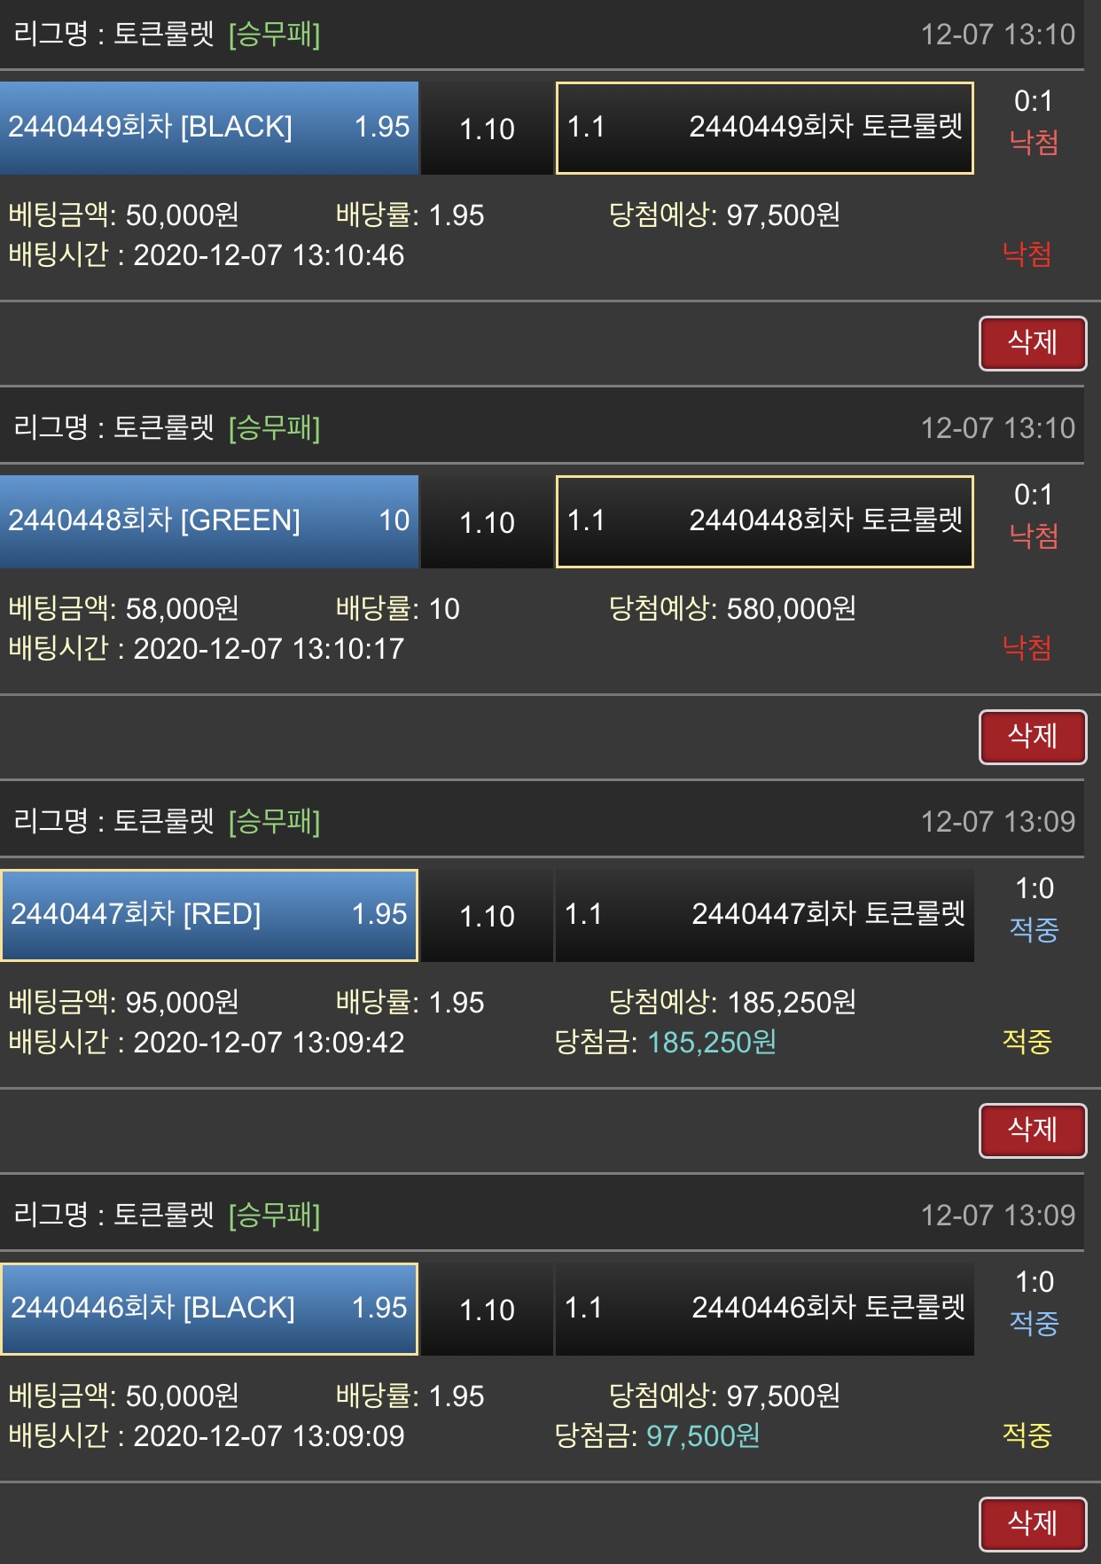The height and width of the screenshot is (1564, 1101).
Task: Click the 2440447회차 토큰룰렛 cell
Action: [764, 915]
